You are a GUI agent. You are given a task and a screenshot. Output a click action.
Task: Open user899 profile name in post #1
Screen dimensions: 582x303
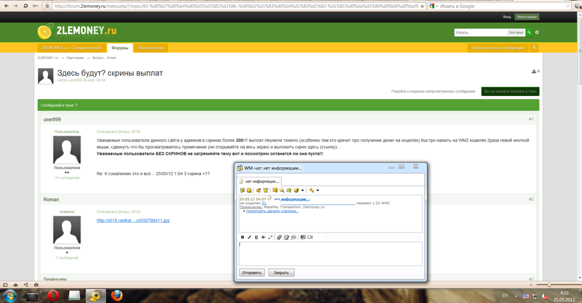52,119
